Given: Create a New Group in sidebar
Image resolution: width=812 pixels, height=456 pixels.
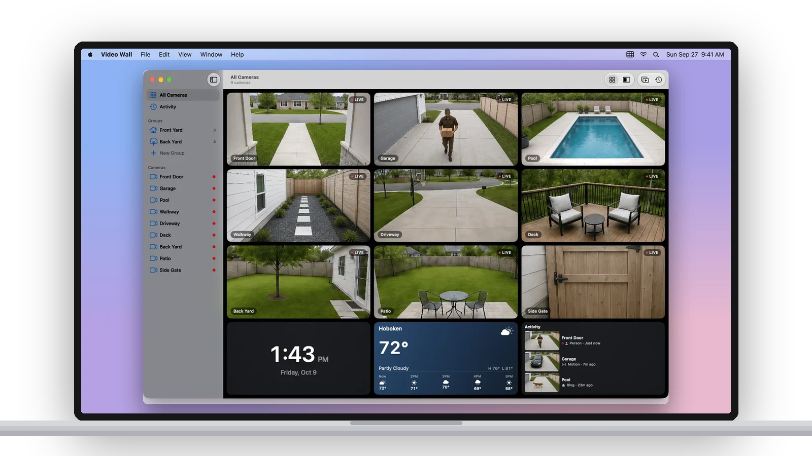Looking at the screenshot, I should pyautogui.click(x=183, y=153).
